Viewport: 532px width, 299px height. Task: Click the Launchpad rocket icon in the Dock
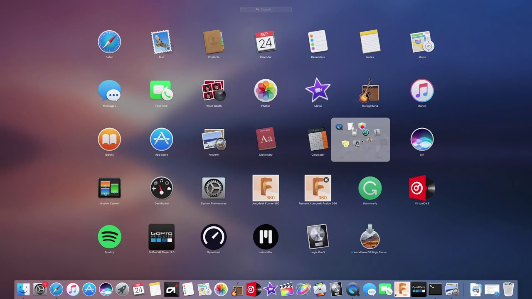(122, 289)
